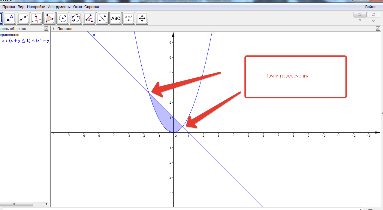Open the Circle tool dropdown arrow
This screenshot has width=383, height=210.
click(x=67, y=23)
